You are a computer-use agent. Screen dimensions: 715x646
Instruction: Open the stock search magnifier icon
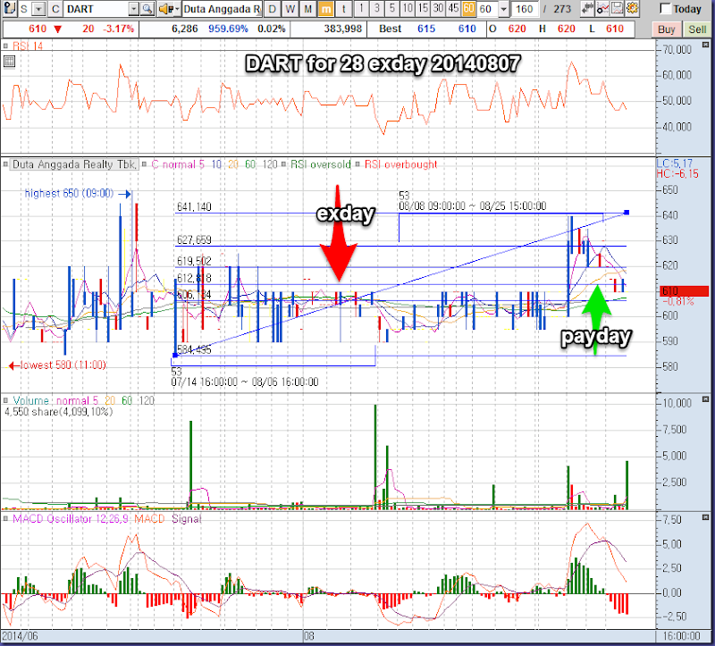tap(147, 9)
